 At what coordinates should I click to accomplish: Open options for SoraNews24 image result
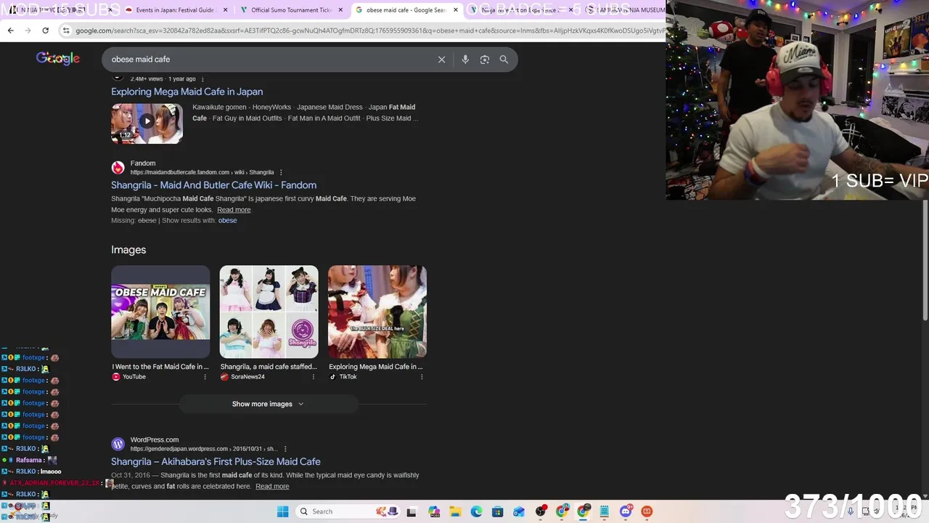[314, 377]
